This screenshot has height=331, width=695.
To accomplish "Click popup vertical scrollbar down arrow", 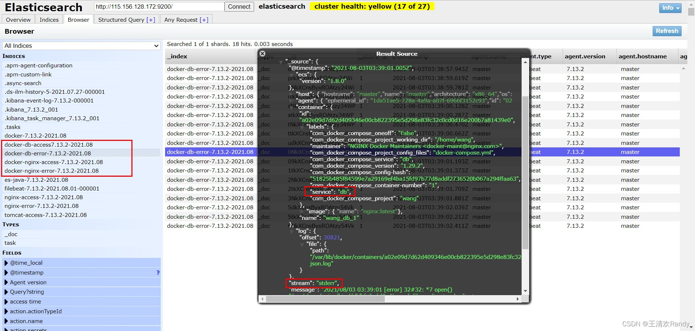I will pos(525,291).
